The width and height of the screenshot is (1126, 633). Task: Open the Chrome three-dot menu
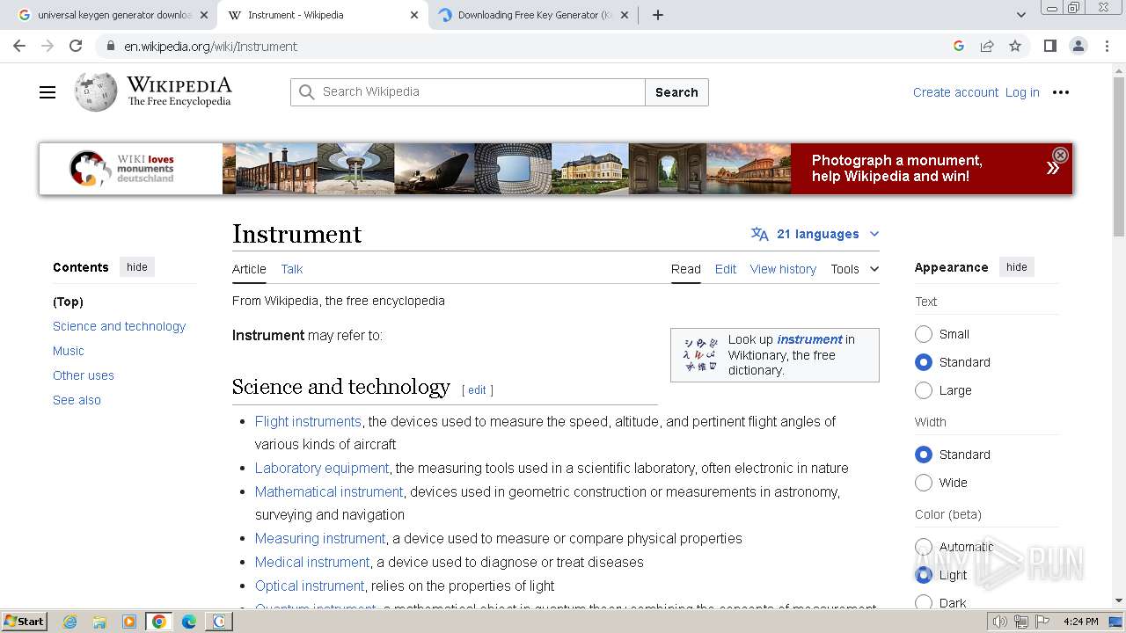1107,46
